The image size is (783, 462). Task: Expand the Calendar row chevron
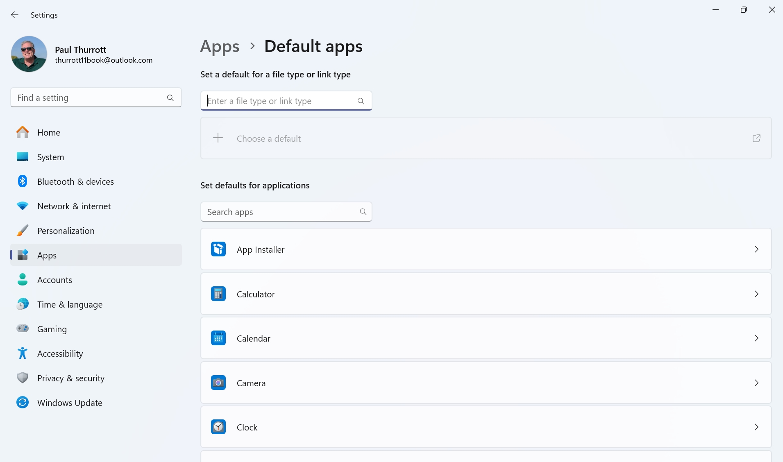756,338
